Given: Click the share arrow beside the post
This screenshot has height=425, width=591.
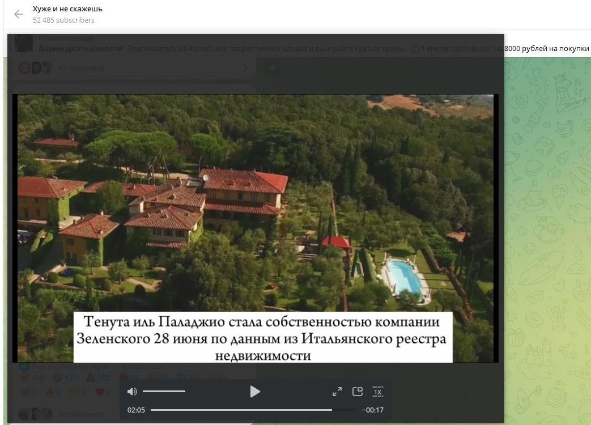Looking at the screenshot, I should pyautogui.click(x=271, y=68).
